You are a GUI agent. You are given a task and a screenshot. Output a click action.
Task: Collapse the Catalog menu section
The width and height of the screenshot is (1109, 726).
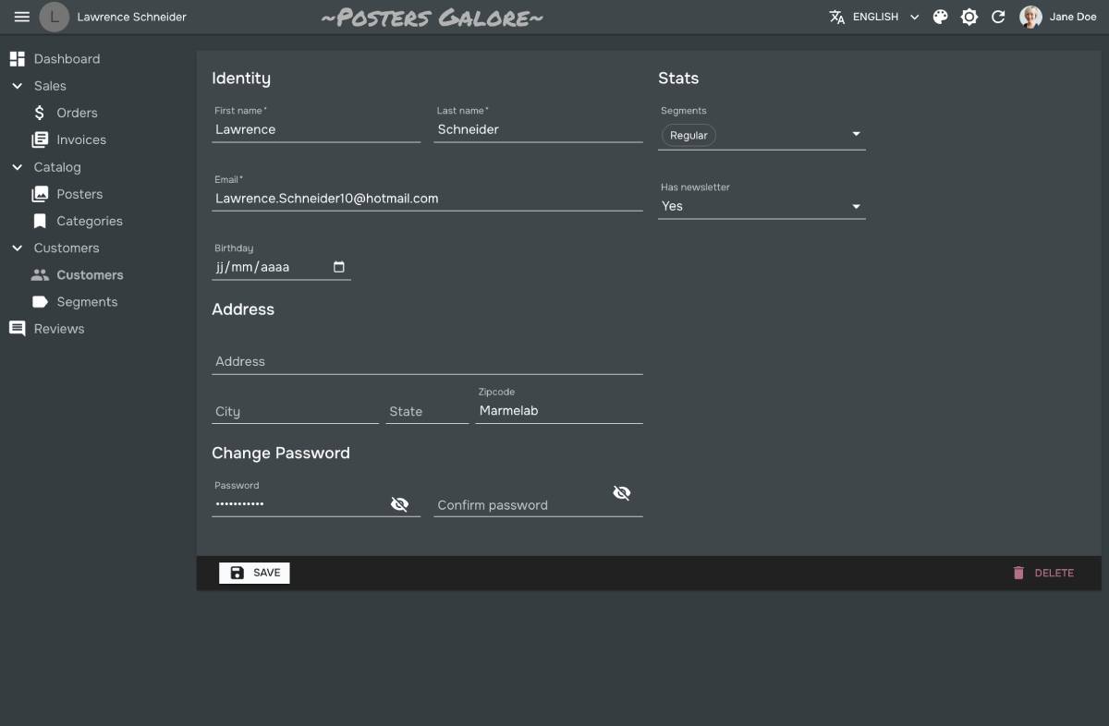(17, 167)
